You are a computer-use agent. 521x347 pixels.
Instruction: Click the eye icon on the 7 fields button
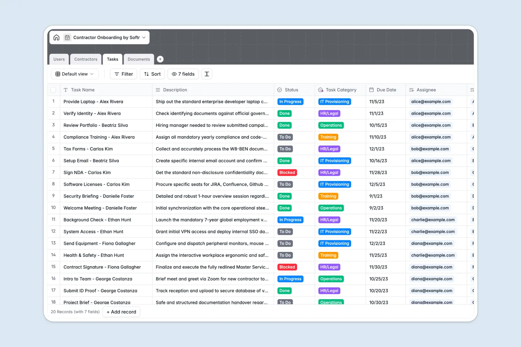coord(174,74)
